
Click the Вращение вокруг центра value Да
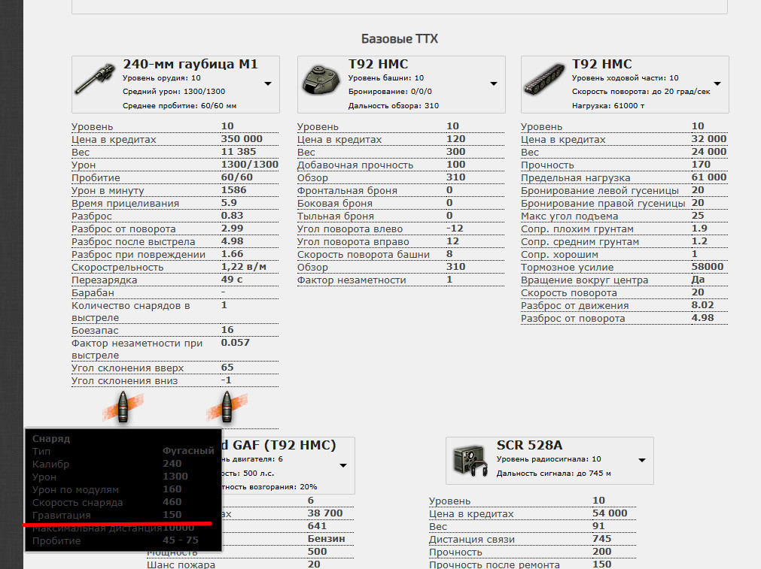698,279
